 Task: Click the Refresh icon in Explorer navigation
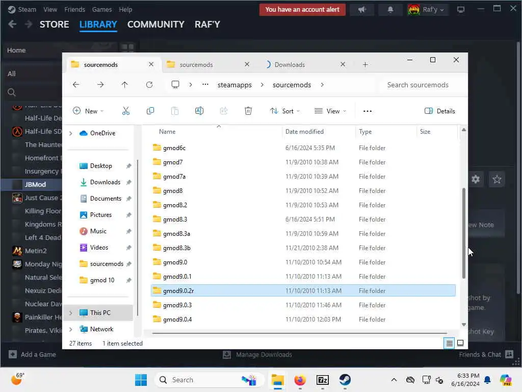[x=149, y=85]
